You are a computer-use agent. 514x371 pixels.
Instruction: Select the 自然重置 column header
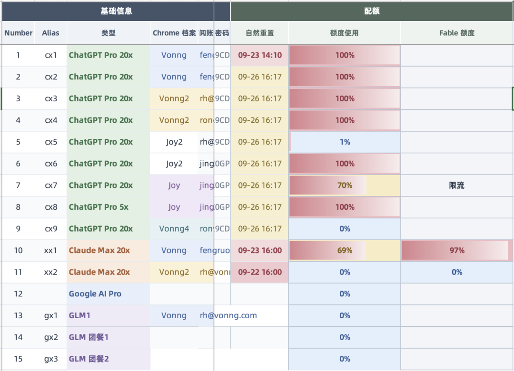(x=260, y=33)
